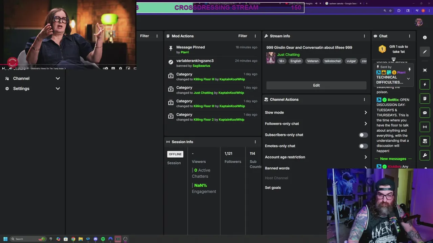The width and height of the screenshot is (433, 243).
Task: Open Just Chatting category link
Action: [288, 55]
